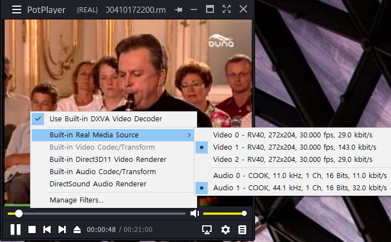Click the {REAL} format label in title bar

pos(87,10)
